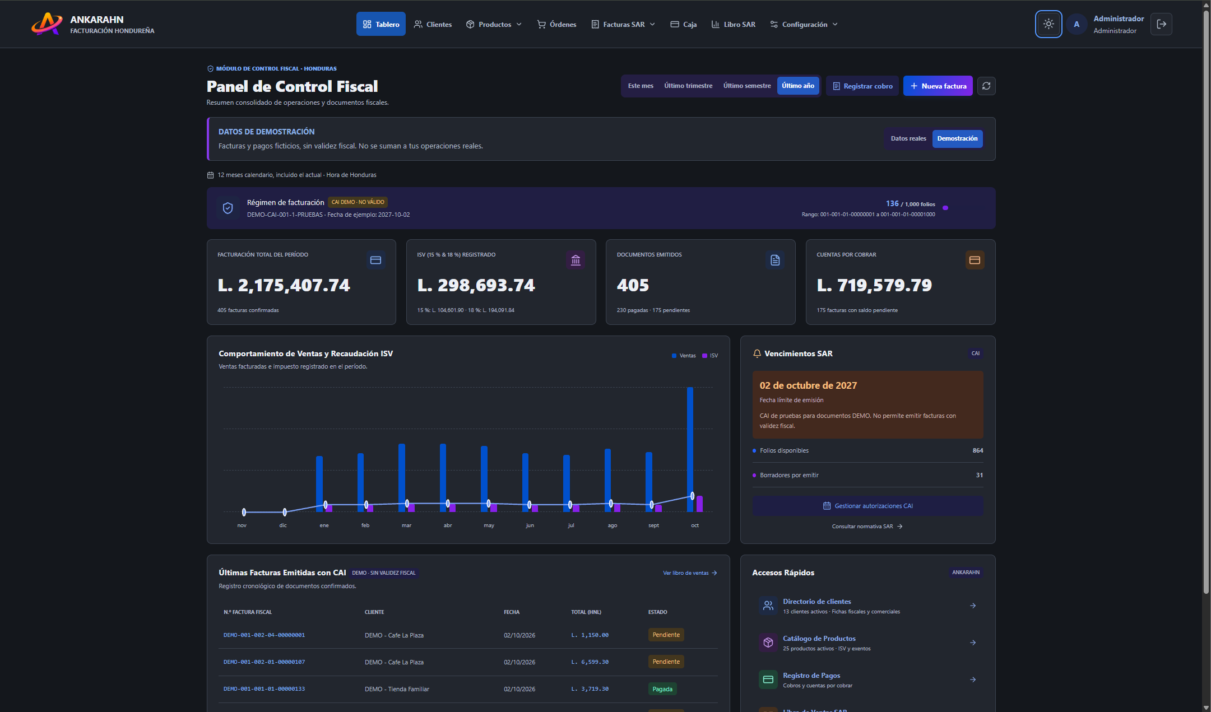The image size is (1211, 712).
Task: Open the Caja menu item
Action: (x=684, y=24)
